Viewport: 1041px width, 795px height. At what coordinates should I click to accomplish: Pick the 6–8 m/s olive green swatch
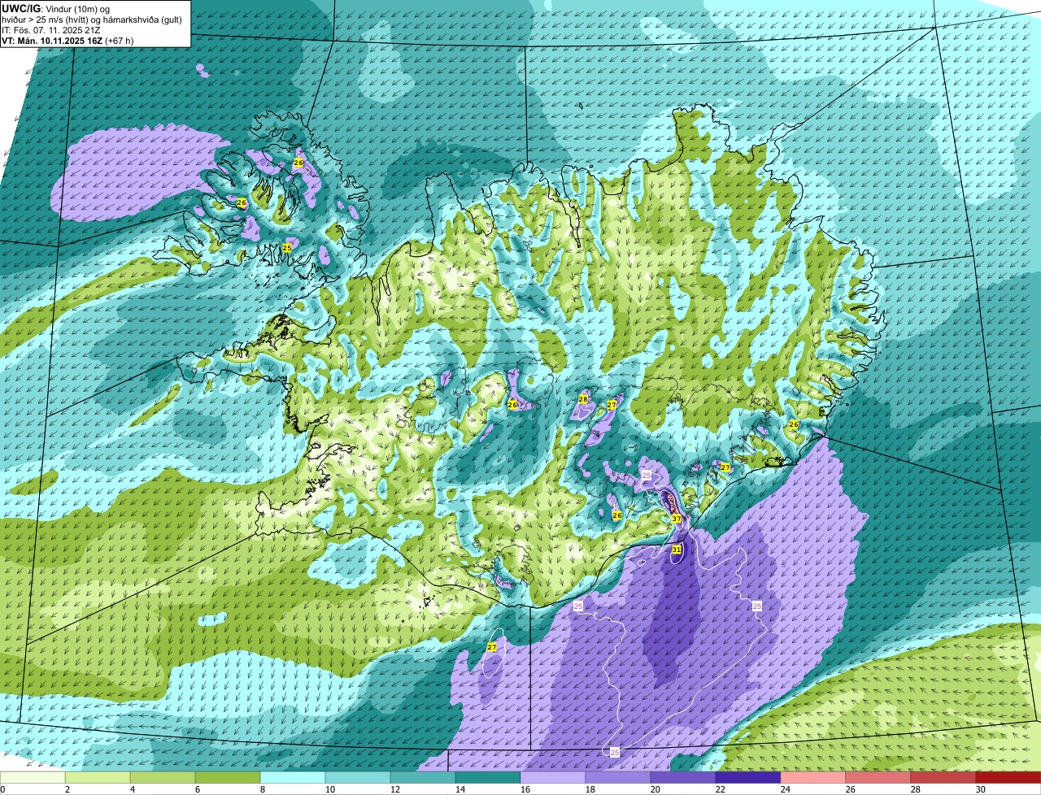click(228, 778)
